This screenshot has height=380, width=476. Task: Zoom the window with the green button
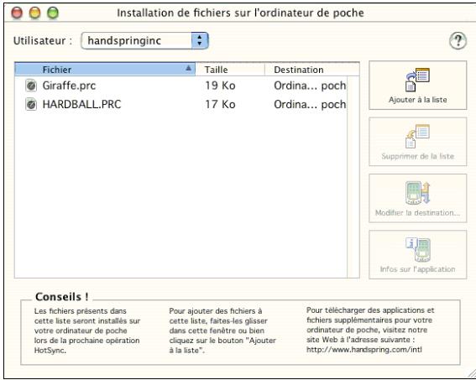[x=53, y=13]
